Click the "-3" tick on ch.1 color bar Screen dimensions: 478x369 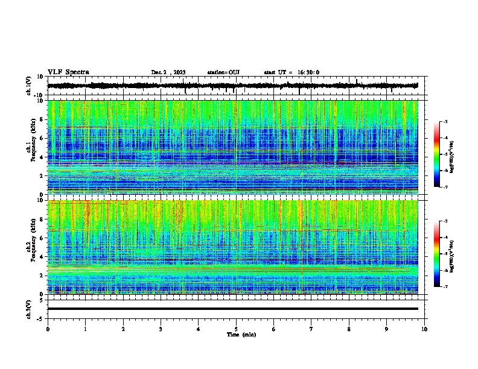(x=445, y=122)
